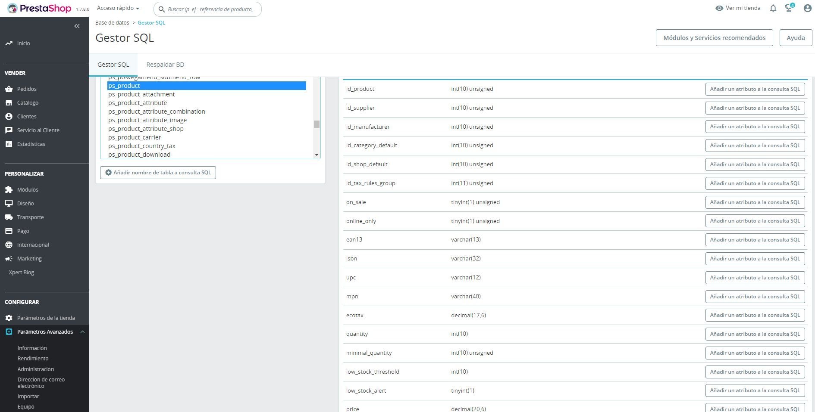815x412 pixels.
Task: Click the table list scroll-down arrow
Action: 317,155
